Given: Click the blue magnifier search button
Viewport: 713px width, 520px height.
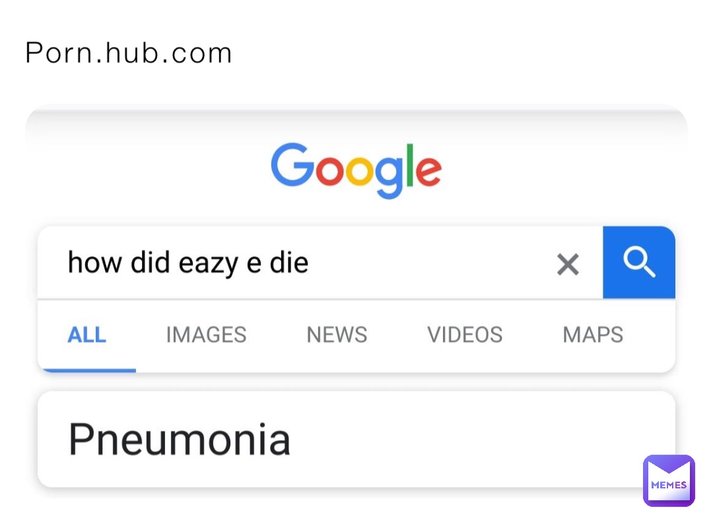Looking at the screenshot, I should [x=639, y=263].
